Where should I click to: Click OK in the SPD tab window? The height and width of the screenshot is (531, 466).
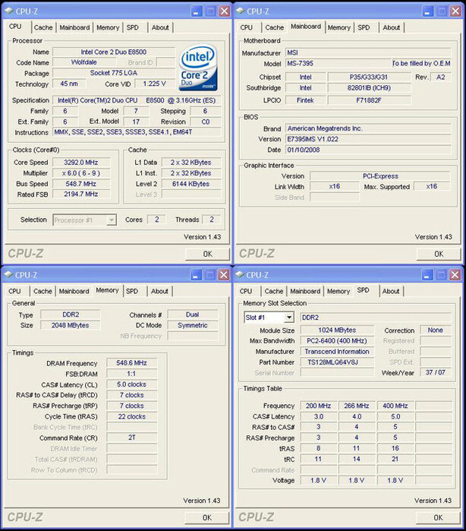click(438, 517)
